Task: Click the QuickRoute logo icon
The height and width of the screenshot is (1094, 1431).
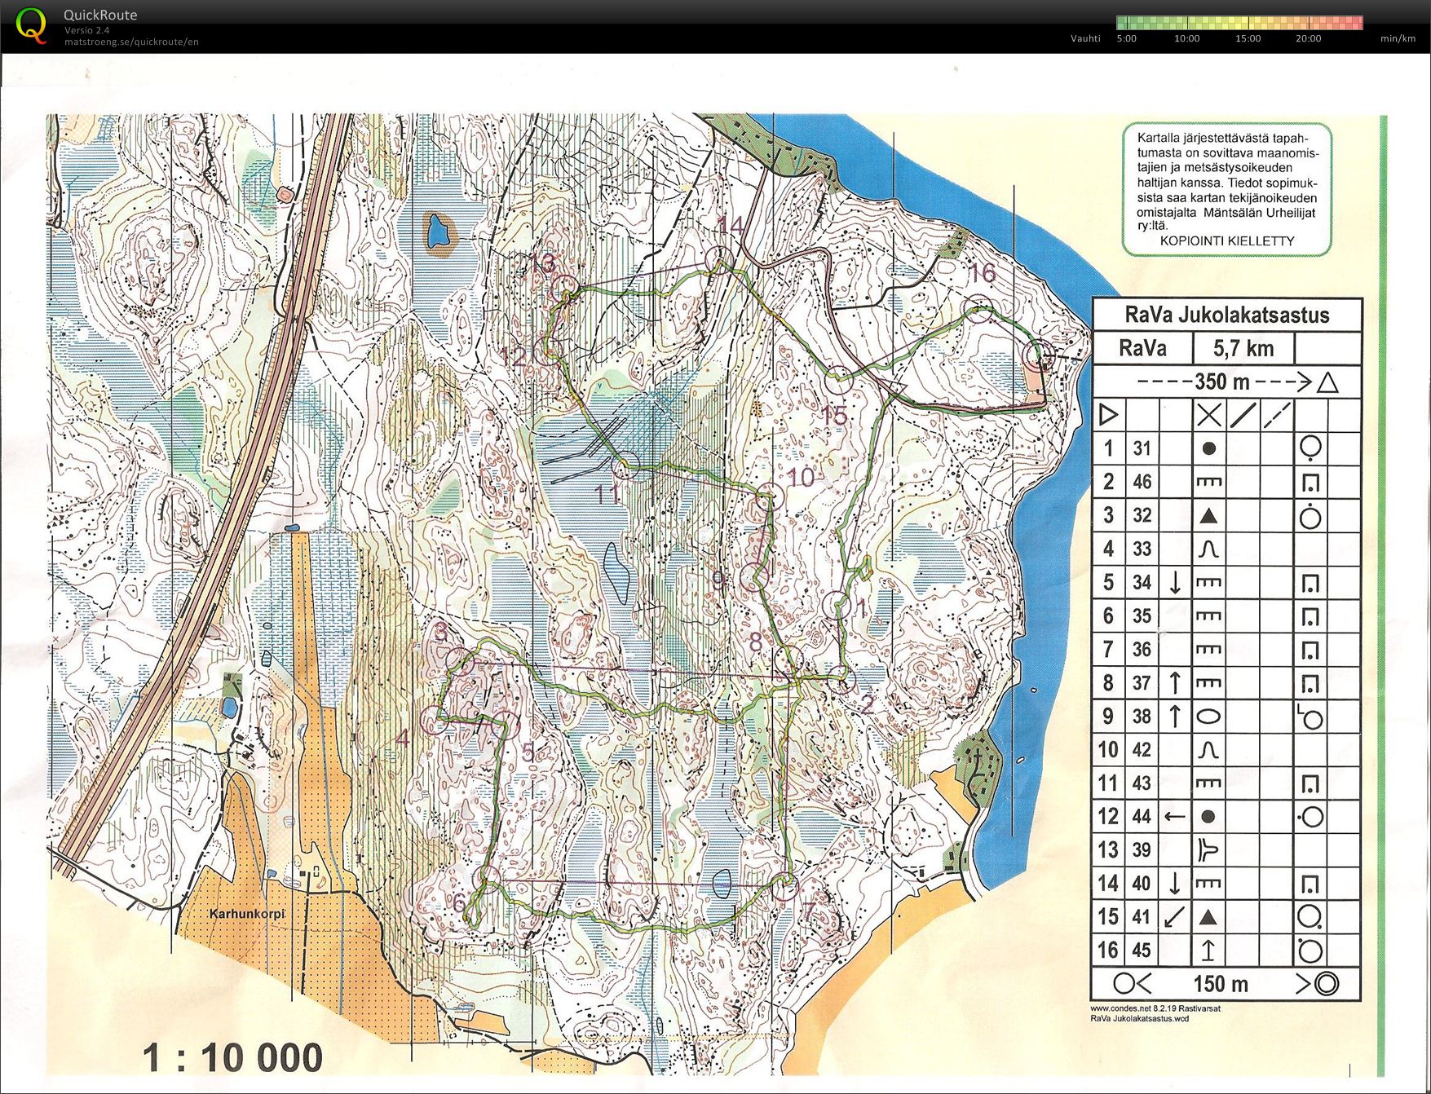Action: (x=31, y=25)
